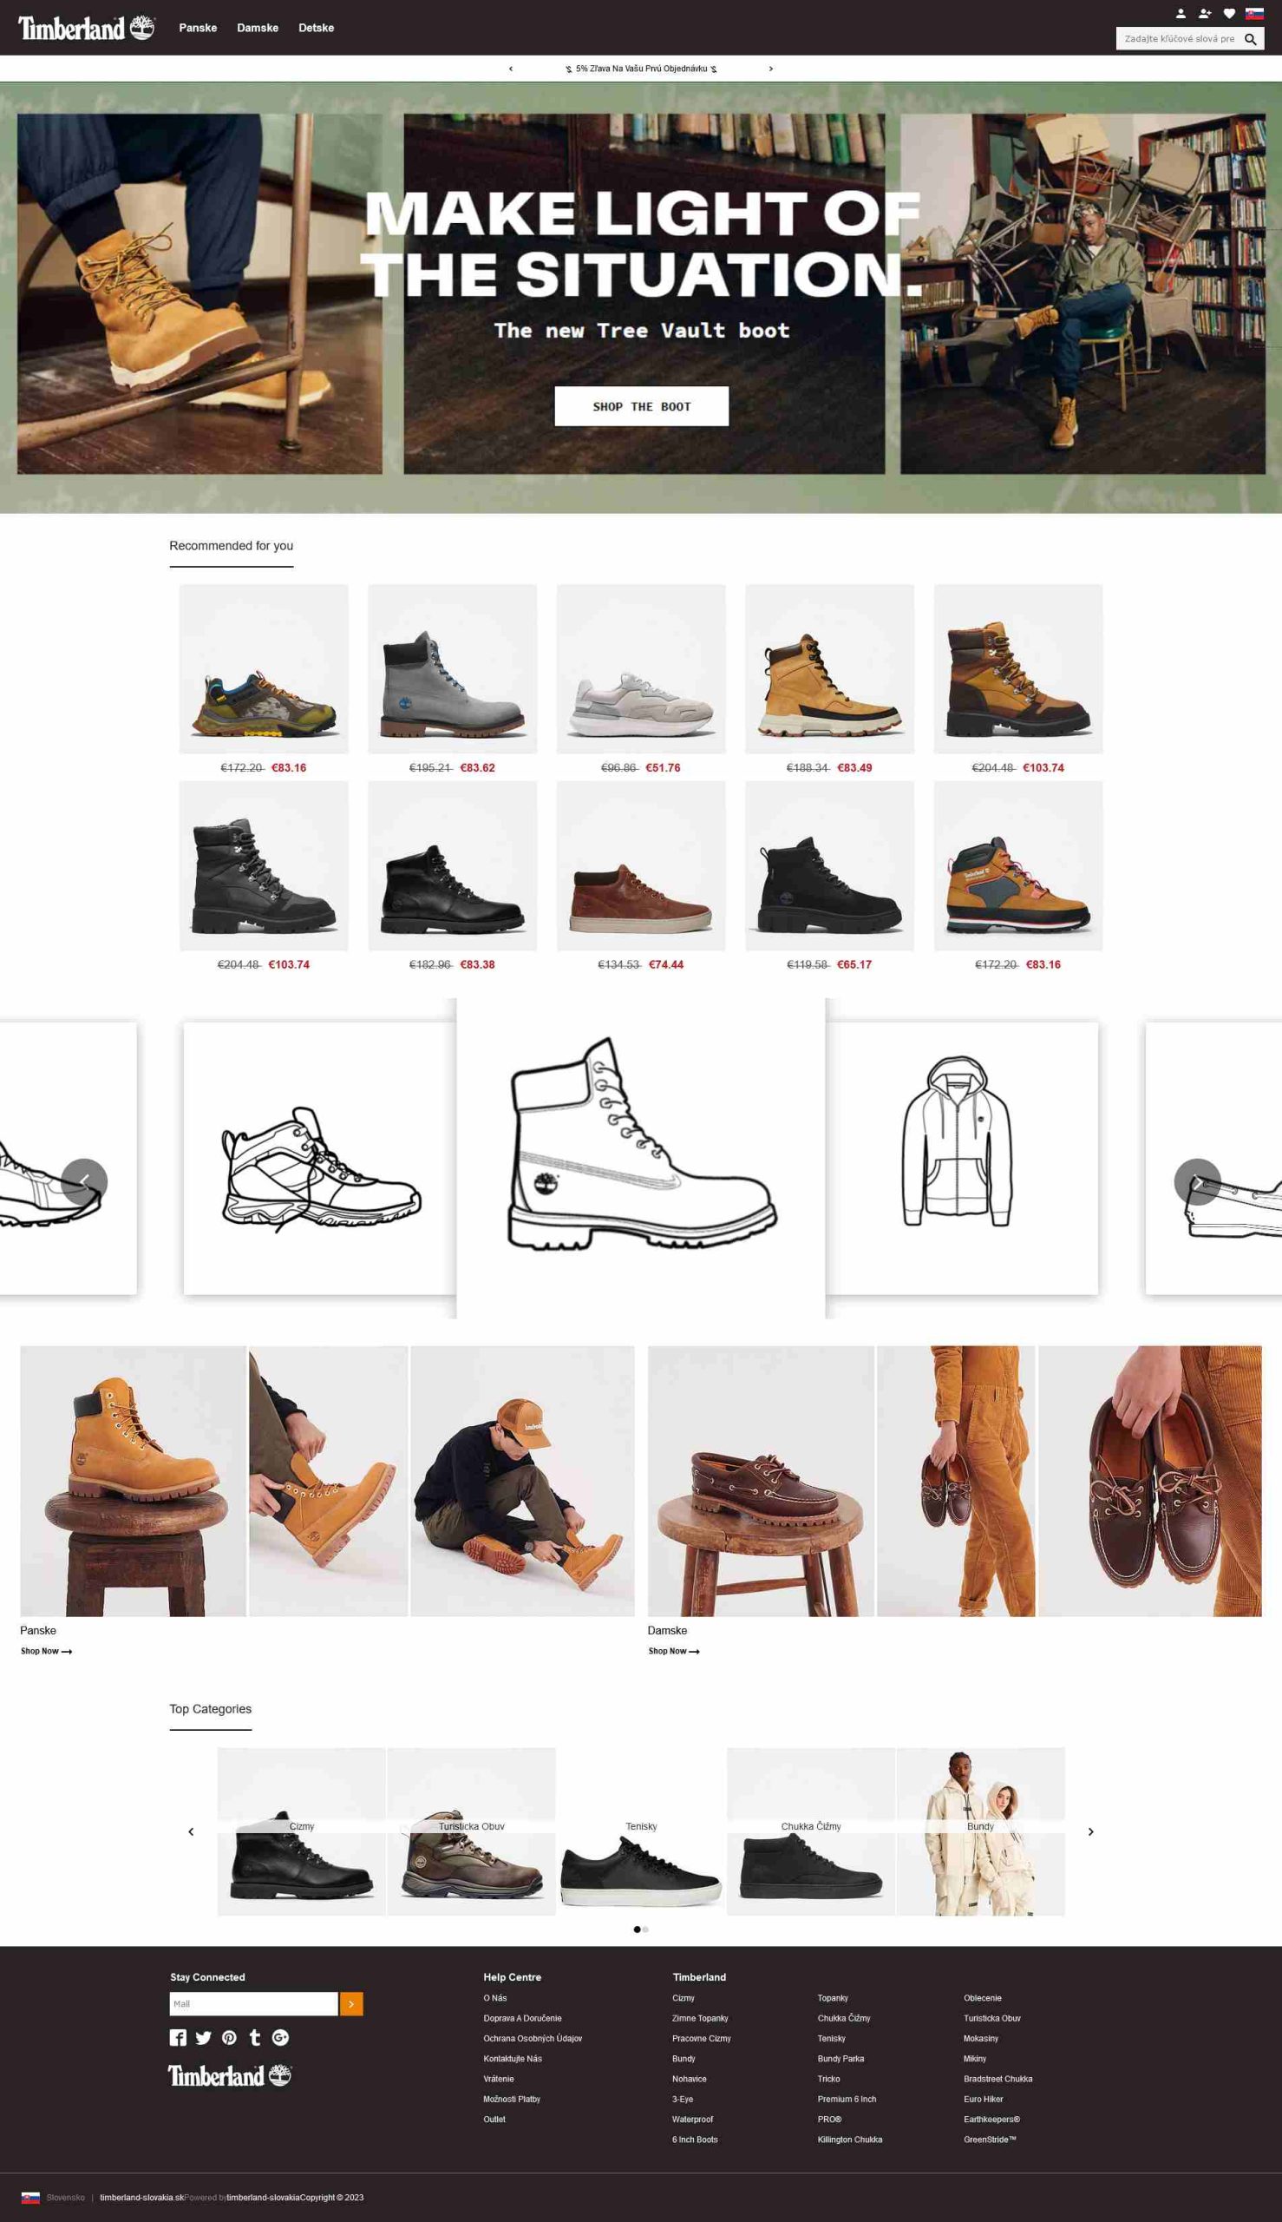Submit newsletter with the orange arrow button
This screenshot has height=2222, width=1282.
point(351,2003)
